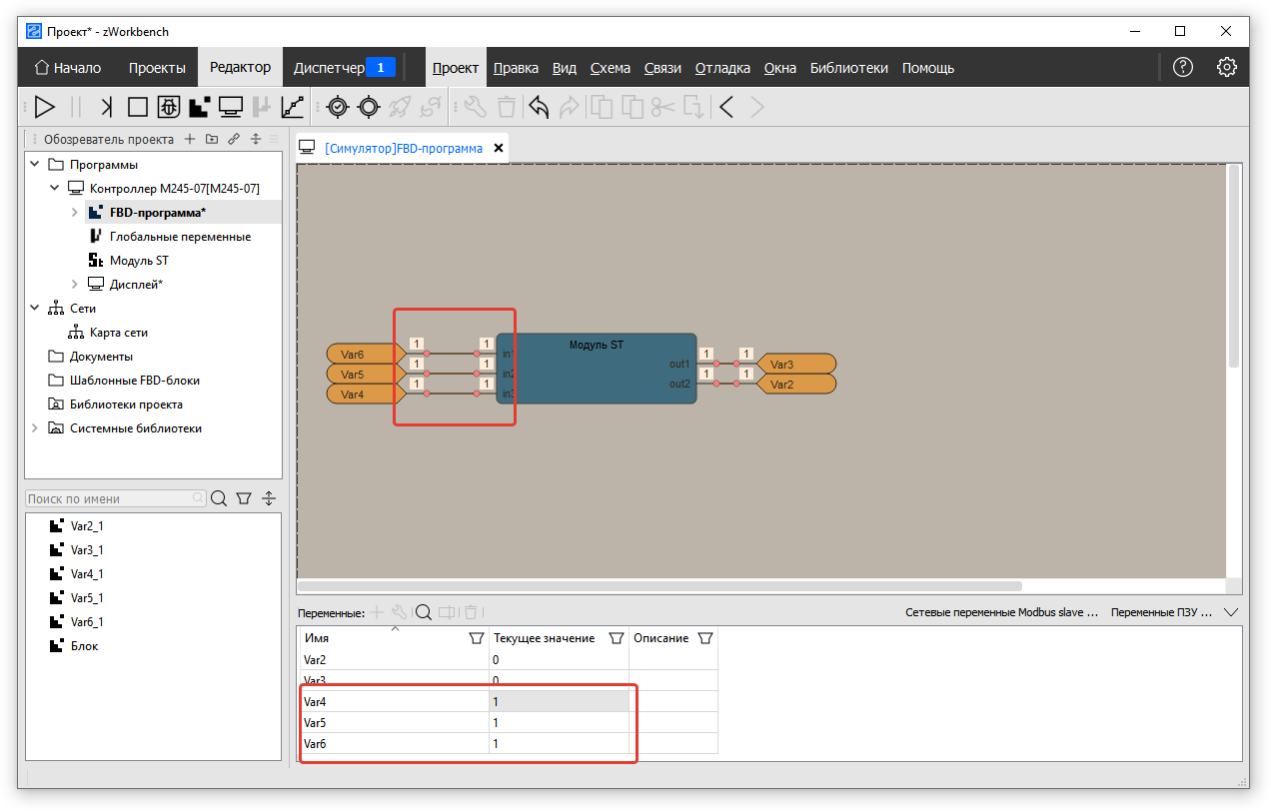Click the Stop square icon in toolbar

pyautogui.click(x=138, y=107)
